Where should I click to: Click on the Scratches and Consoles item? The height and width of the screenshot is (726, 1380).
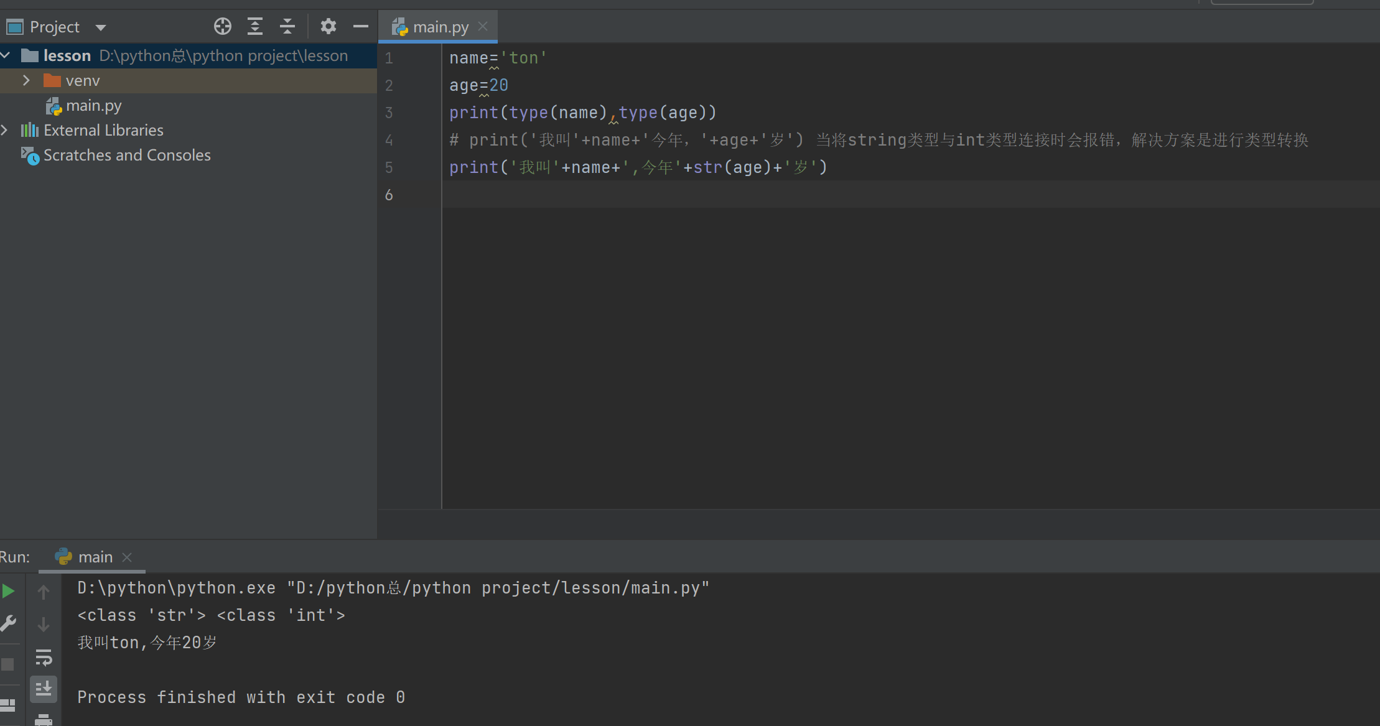point(126,155)
